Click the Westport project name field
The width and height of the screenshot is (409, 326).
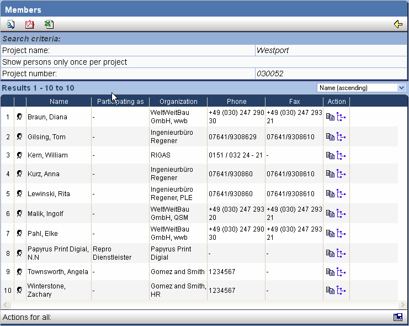point(330,50)
